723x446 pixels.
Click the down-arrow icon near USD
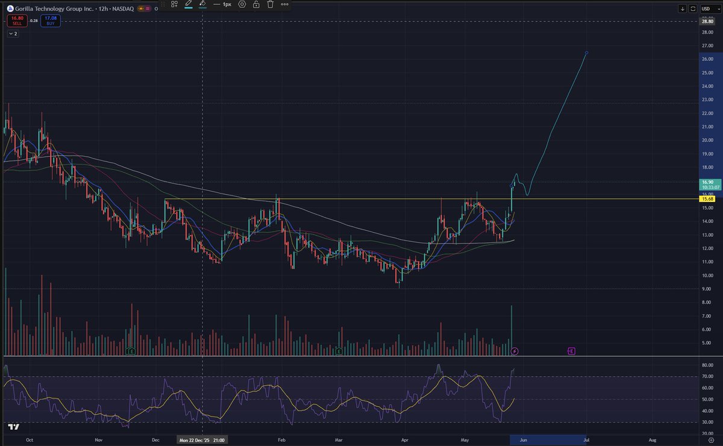point(682,8)
